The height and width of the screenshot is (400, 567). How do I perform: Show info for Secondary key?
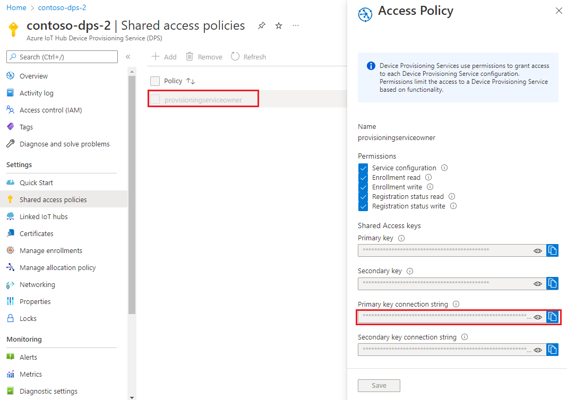click(410, 271)
